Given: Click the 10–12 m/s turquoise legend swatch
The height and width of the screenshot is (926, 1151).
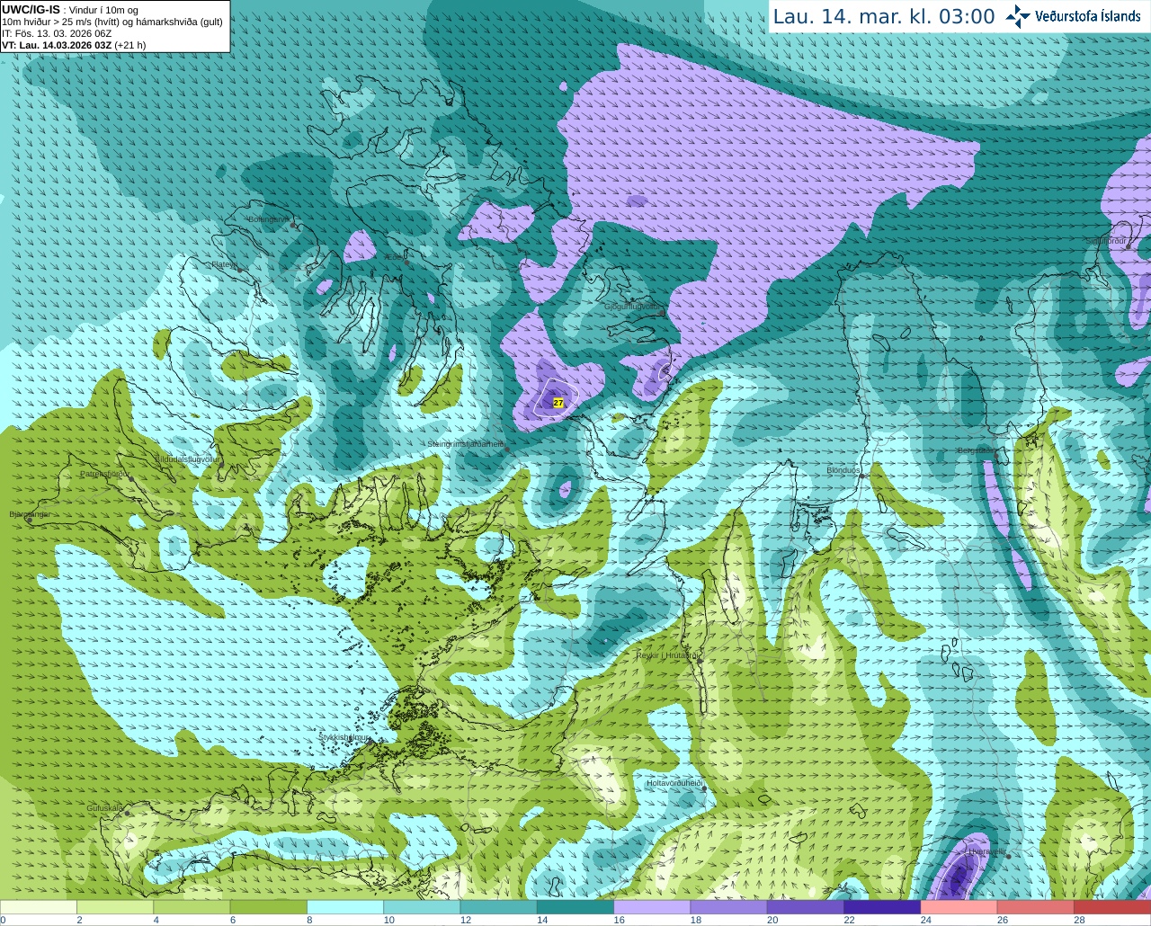Looking at the screenshot, I should click(422, 906).
